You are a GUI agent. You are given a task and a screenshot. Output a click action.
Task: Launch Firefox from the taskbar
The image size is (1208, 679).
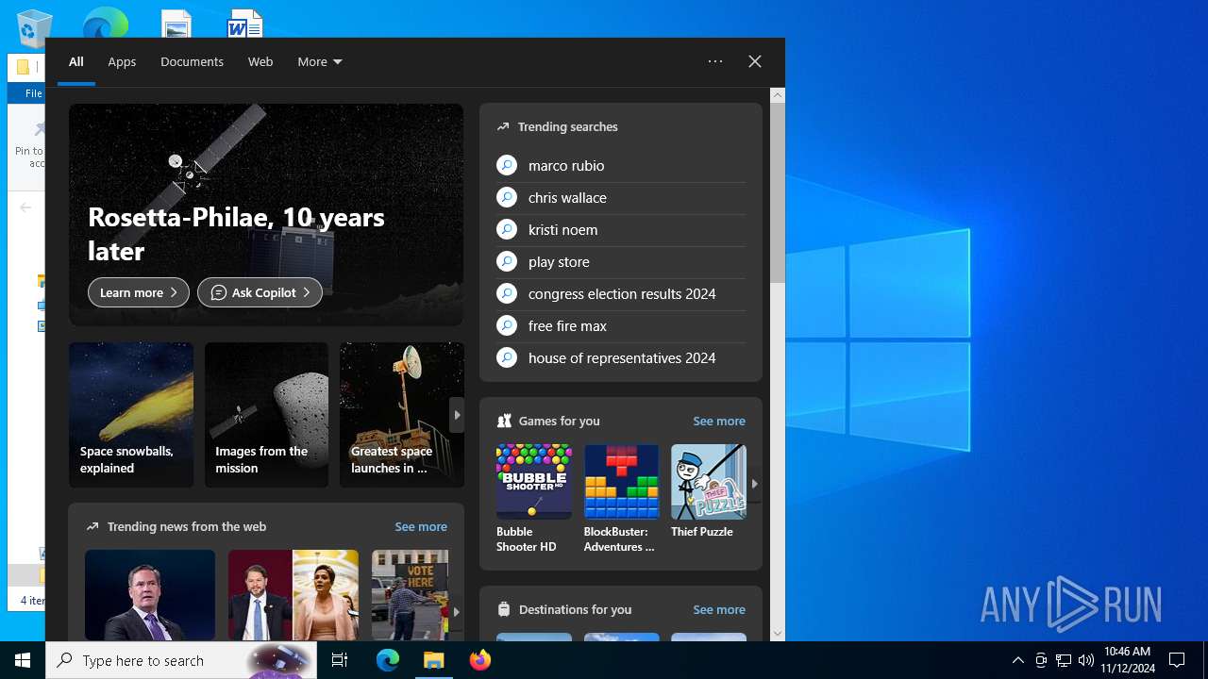pos(480,660)
